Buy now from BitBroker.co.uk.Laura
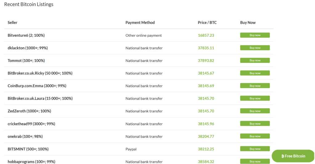The width and height of the screenshot is (315, 164). (x=255, y=98)
